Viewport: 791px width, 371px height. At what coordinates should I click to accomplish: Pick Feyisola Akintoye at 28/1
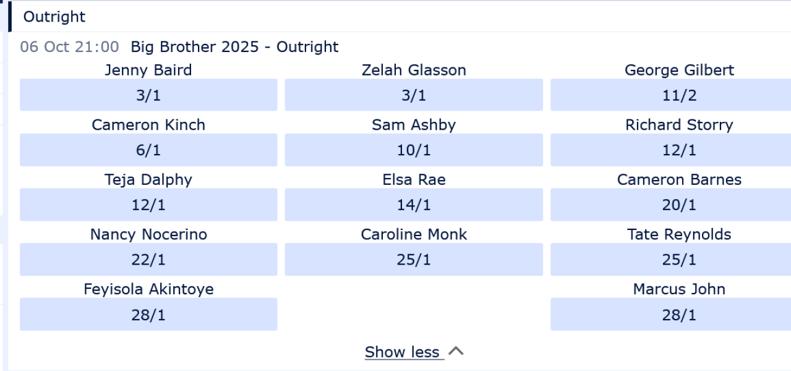pyautogui.click(x=148, y=315)
